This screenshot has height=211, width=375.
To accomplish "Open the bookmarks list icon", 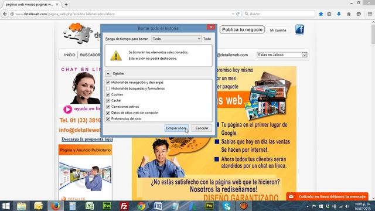I will [x=329, y=14].
